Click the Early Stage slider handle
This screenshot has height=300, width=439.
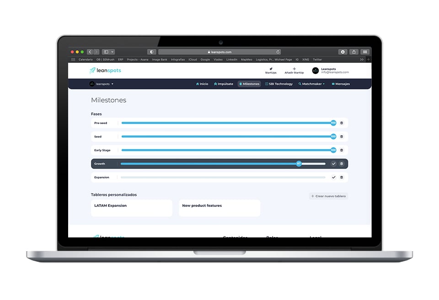[333, 150]
